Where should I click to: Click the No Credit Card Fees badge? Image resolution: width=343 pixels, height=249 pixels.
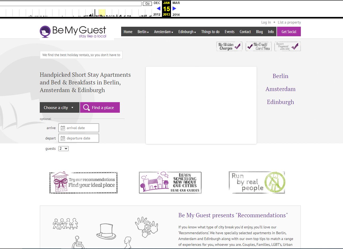coord(258,47)
